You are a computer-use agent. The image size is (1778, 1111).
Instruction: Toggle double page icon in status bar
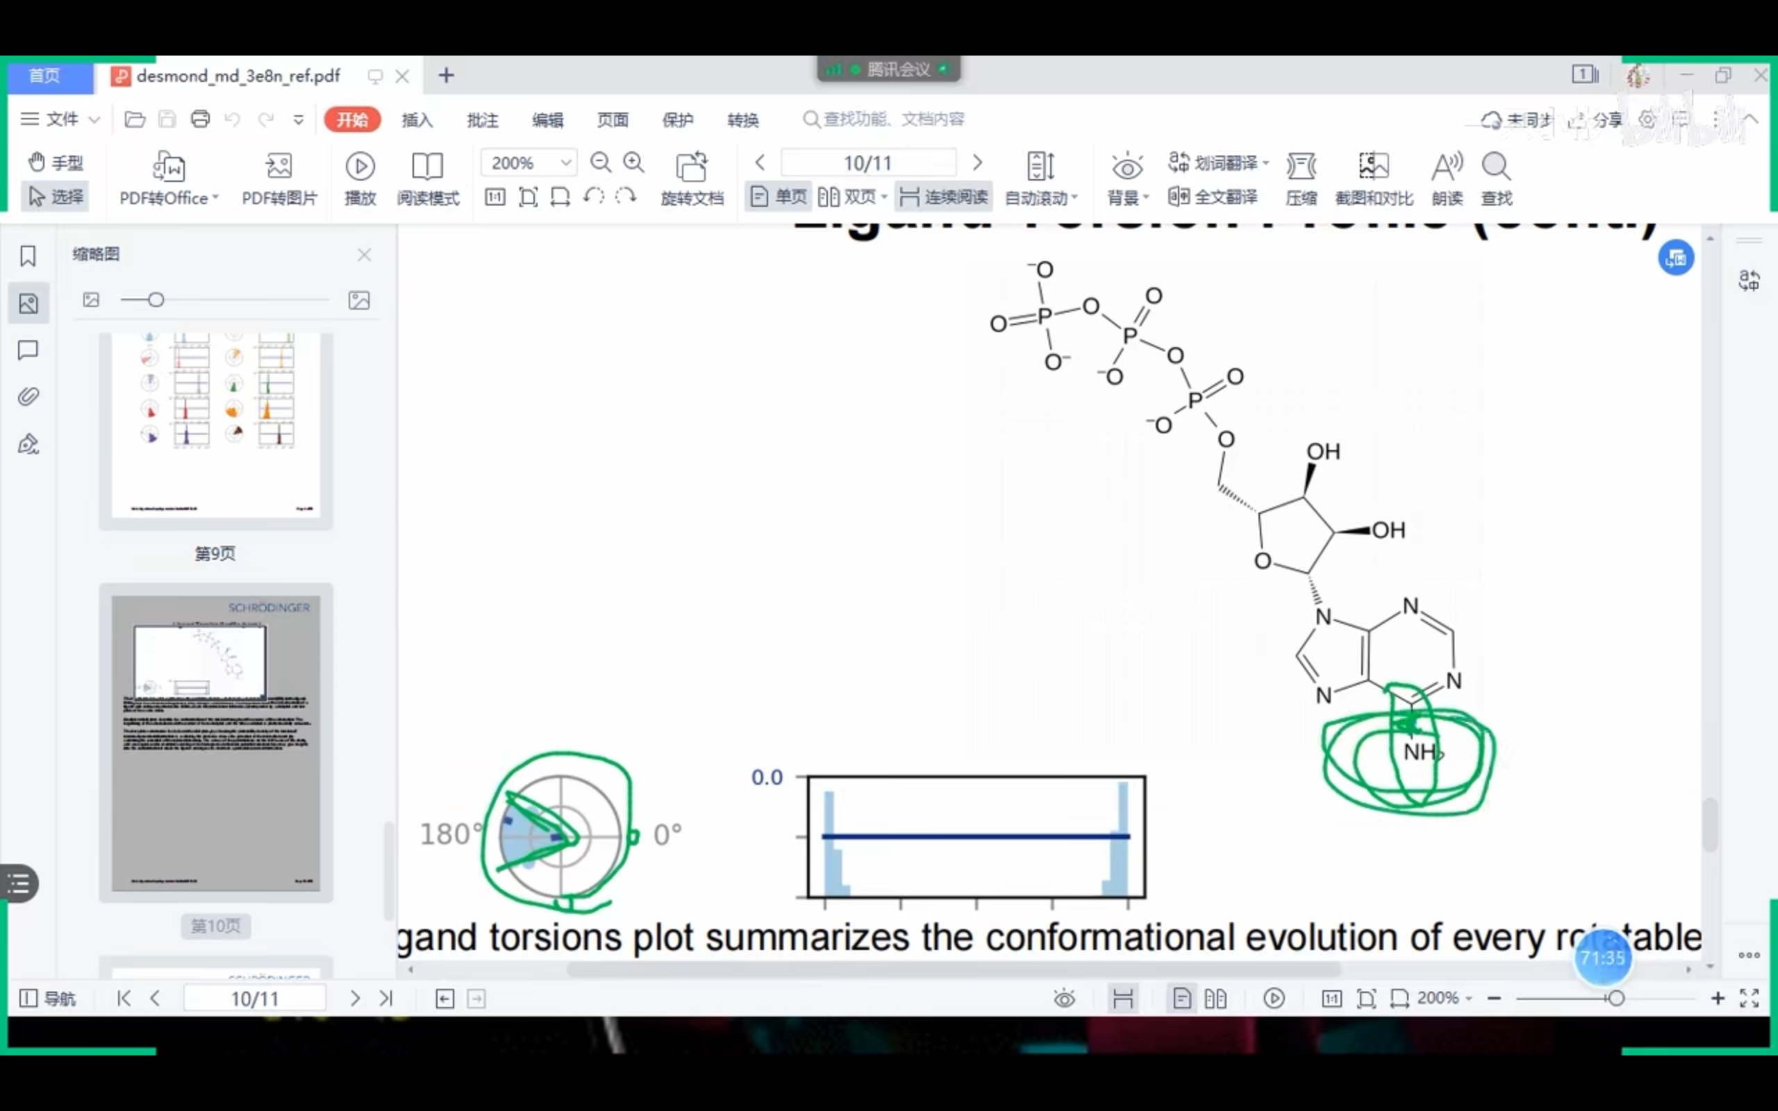tap(1215, 999)
